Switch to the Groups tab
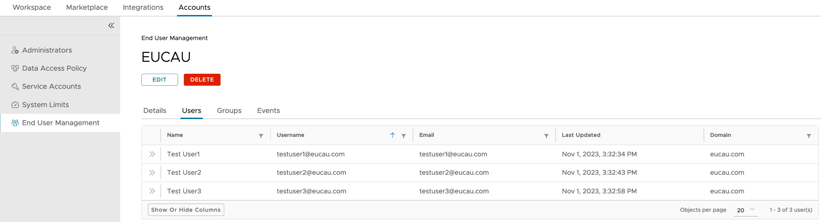This screenshot has height=222, width=821. (229, 111)
